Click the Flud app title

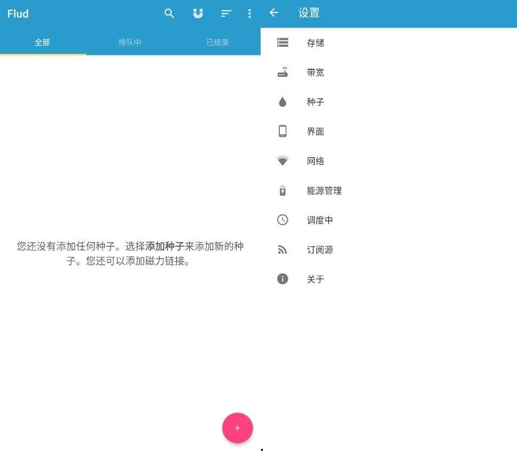[18, 14]
